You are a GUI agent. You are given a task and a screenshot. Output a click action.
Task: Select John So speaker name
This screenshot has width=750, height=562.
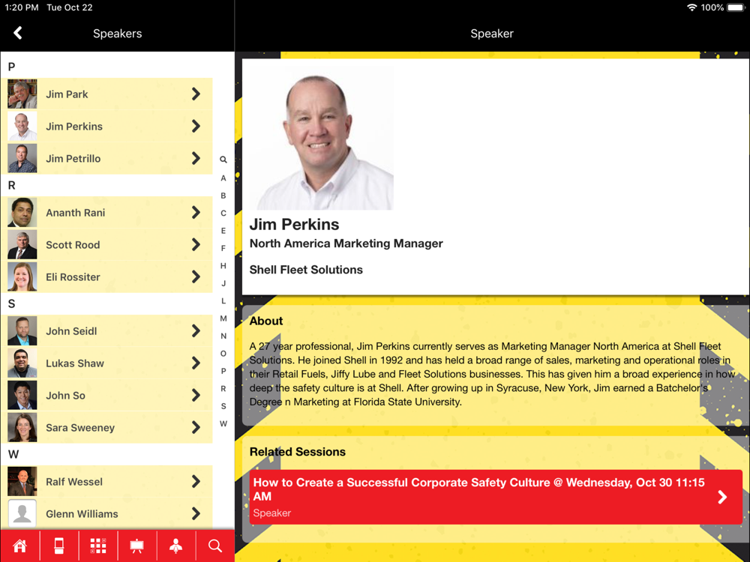(65, 396)
